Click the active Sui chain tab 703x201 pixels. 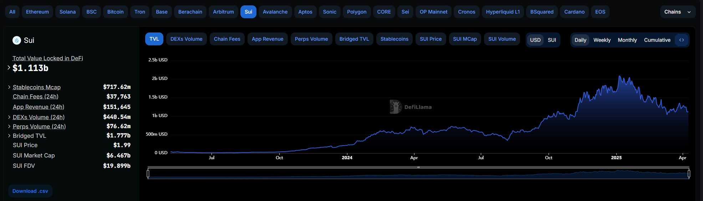[x=248, y=12]
